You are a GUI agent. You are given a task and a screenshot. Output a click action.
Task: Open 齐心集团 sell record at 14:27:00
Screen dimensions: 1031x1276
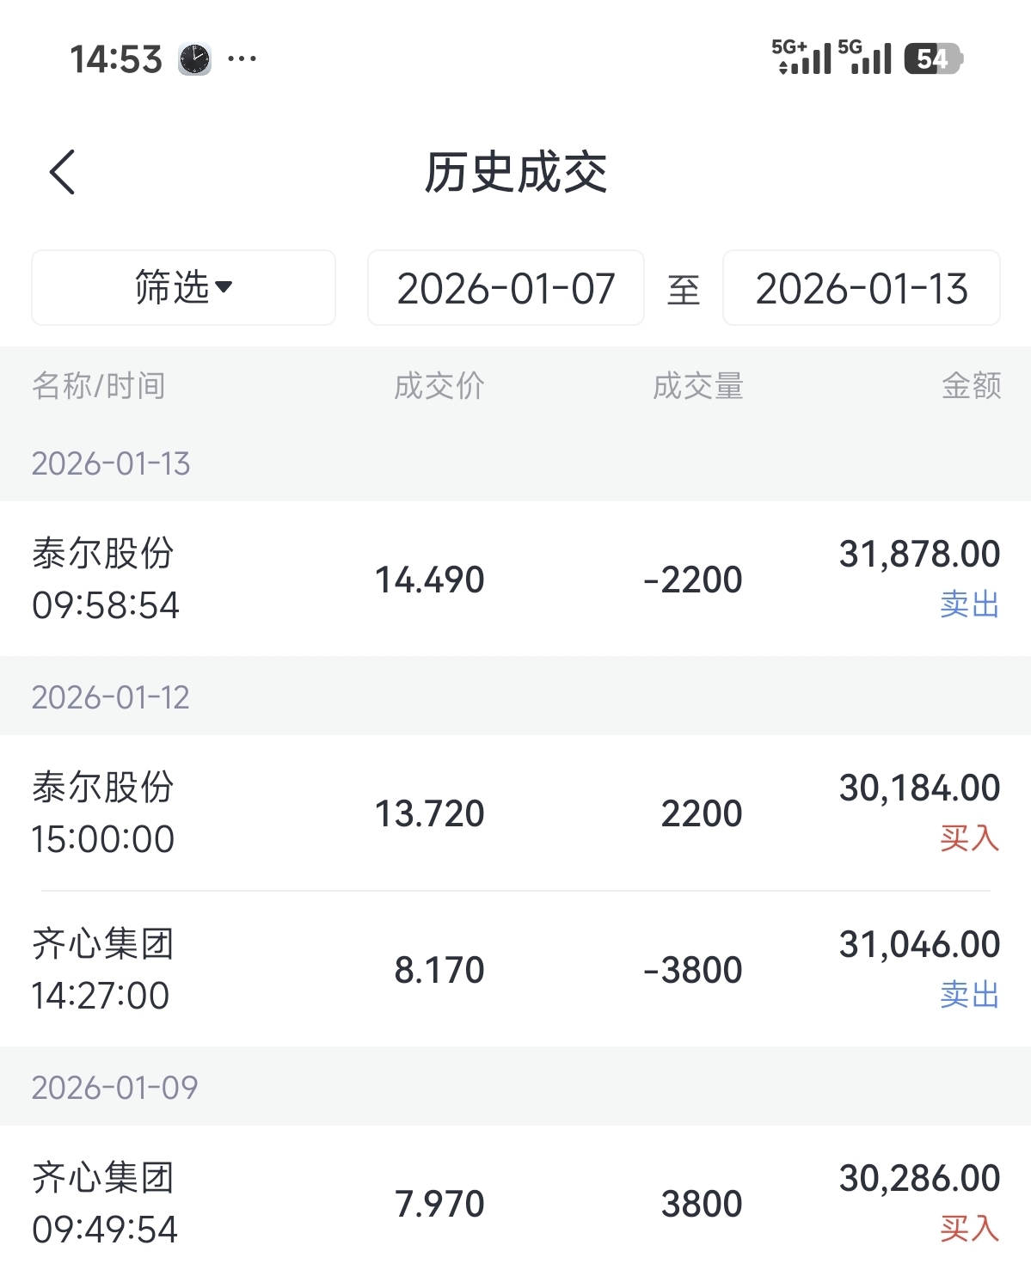pos(515,969)
